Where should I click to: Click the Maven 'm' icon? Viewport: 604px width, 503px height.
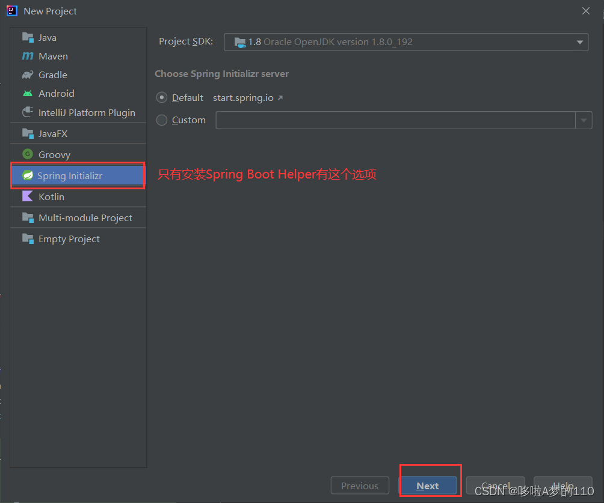28,56
